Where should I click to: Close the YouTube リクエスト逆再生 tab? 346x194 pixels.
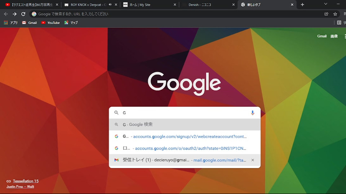[57, 5]
